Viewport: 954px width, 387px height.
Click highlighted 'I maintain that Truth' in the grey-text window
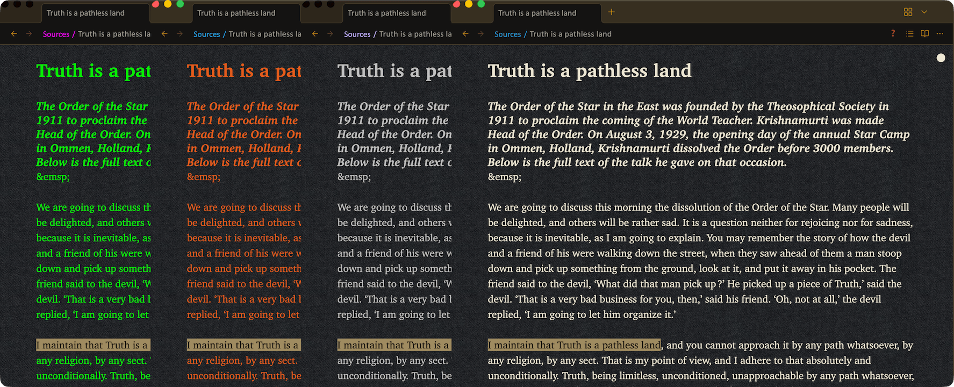point(394,345)
